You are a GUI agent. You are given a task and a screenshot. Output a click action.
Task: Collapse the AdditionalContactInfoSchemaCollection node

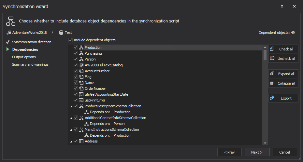(x=71, y=118)
